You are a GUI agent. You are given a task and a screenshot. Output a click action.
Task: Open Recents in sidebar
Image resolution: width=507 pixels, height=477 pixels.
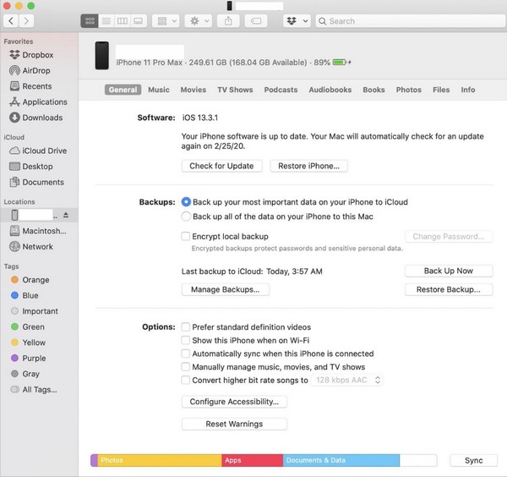pos(30,86)
